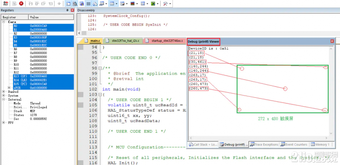Screen dimensions: 340x165
Task: Click the Toolbox wrench icon
Action: (165, 3)
